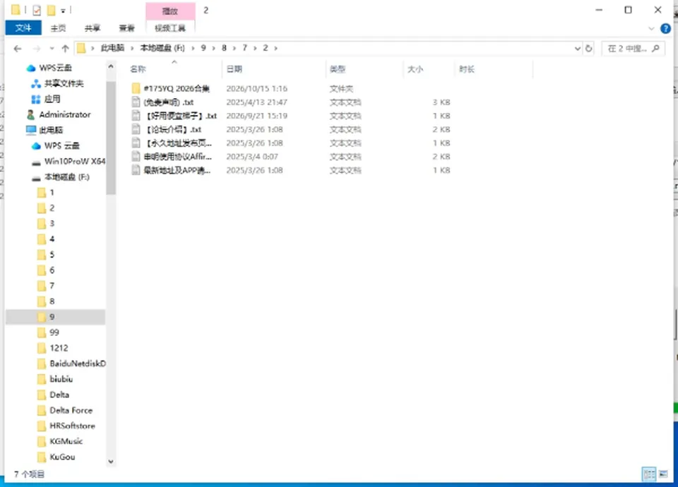Sort by the 类型 column header
The height and width of the screenshot is (487, 678).
(338, 69)
